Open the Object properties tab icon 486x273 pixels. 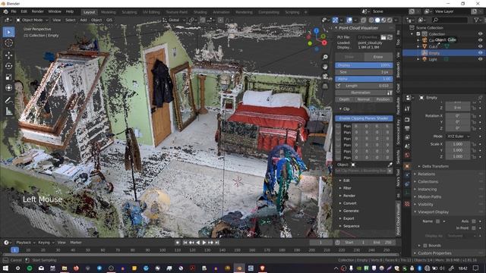(x=407, y=166)
